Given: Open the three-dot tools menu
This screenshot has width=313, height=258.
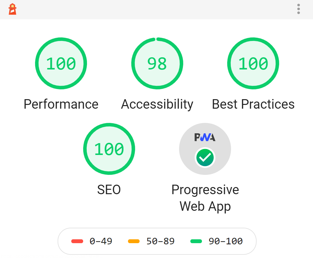Looking at the screenshot, I should click(298, 9).
